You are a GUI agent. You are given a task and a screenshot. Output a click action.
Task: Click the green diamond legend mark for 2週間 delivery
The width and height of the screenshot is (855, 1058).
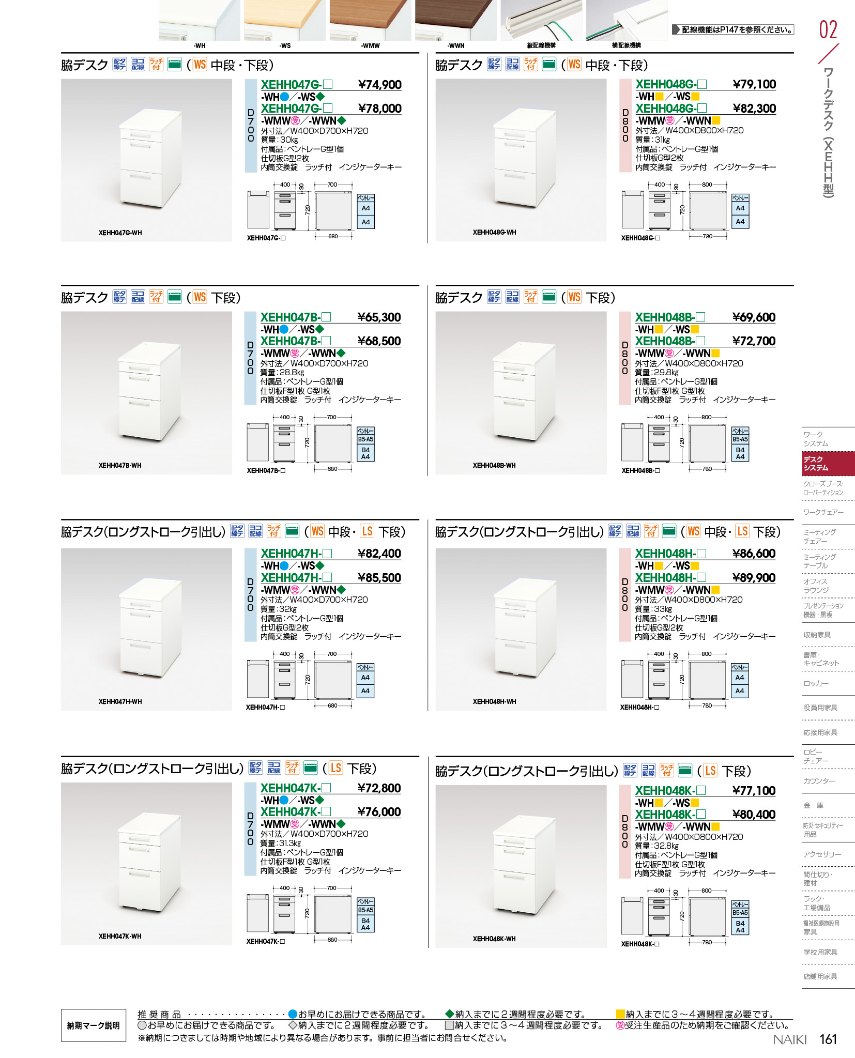(x=449, y=1014)
